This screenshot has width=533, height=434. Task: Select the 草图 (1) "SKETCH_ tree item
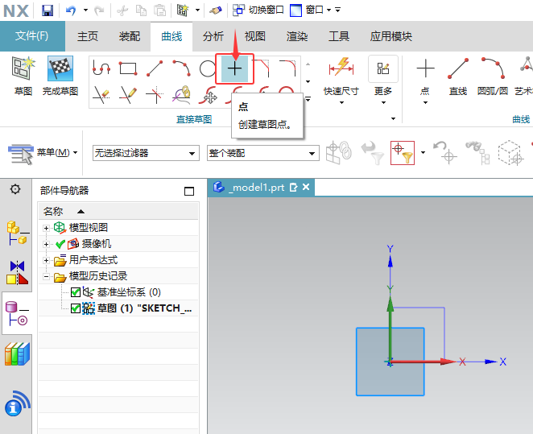144,308
